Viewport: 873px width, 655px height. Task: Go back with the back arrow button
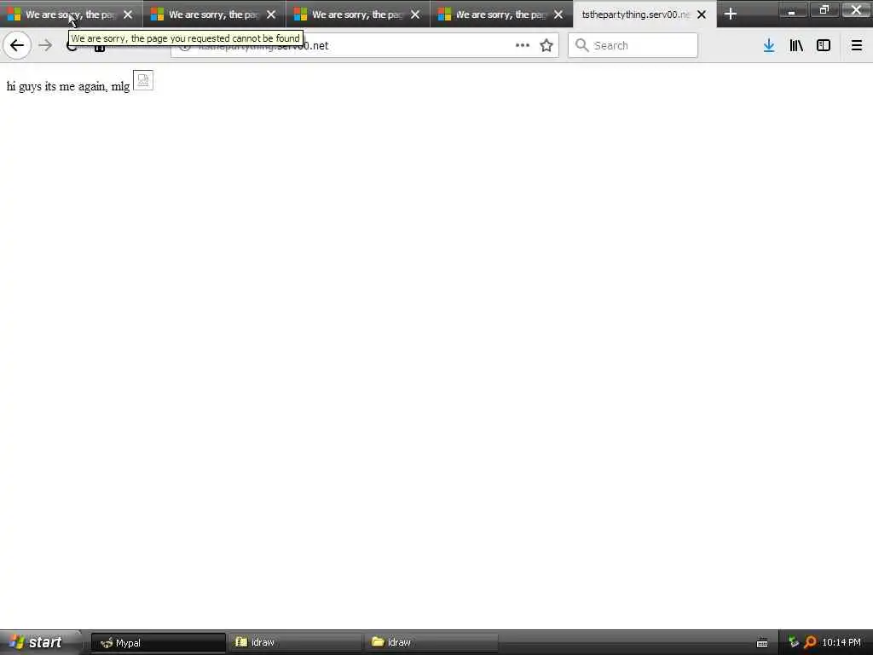pos(17,45)
